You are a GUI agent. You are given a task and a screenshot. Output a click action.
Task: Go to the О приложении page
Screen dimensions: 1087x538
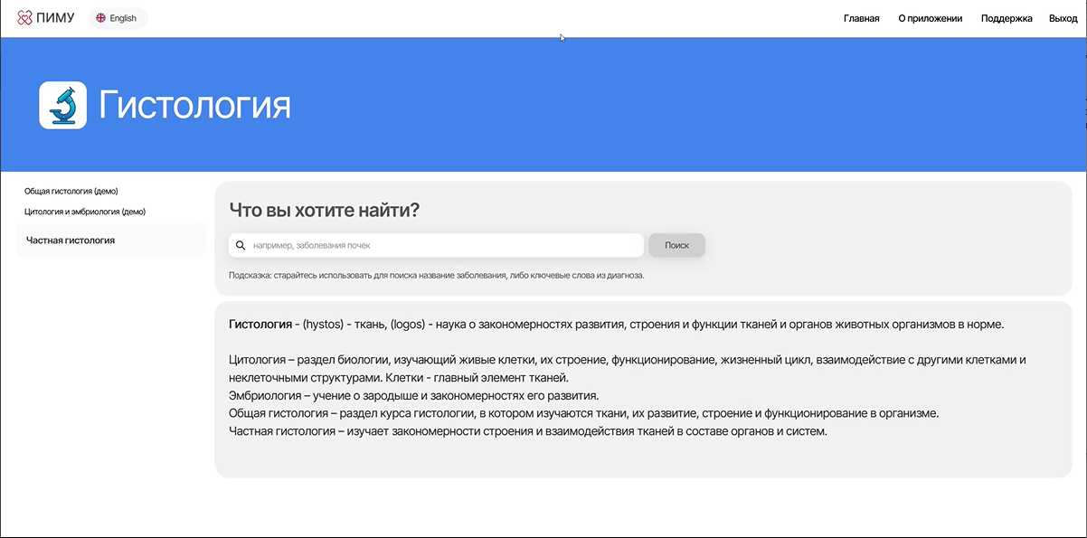click(x=930, y=18)
